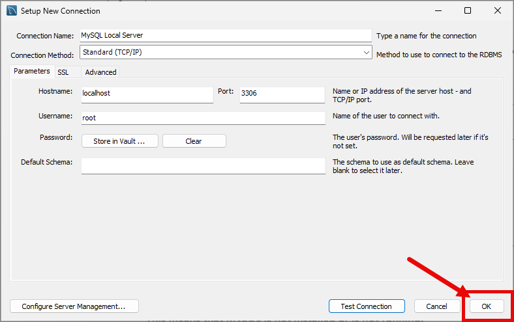
Task: Click the "Name of the user to connect with." text
Action: (386, 116)
